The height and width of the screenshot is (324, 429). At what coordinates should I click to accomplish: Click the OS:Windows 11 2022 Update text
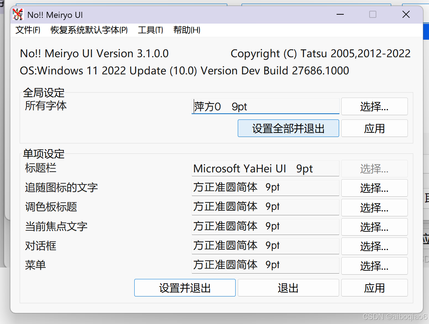(x=184, y=71)
